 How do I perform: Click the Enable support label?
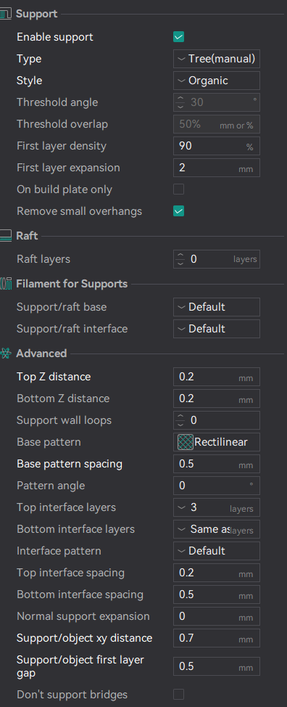click(x=55, y=37)
